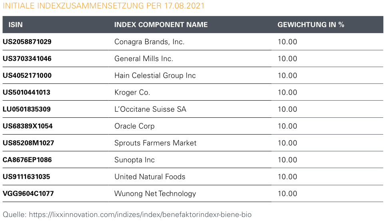Image resolution: width=387 pixels, height=222 pixels.
Task: Click Conagra Brands, Inc. name
Action: coord(149,42)
